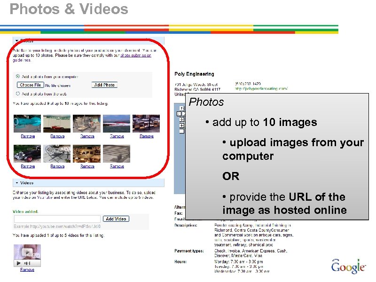Remove the uploaded video
This screenshot has width=376, height=282.
tap(27, 269)
